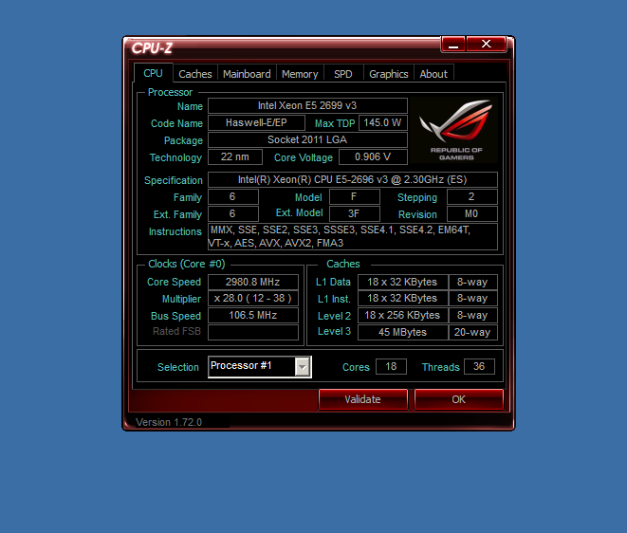Go to the SPD tab
627x533 pixels.
(x=343, y=74)
